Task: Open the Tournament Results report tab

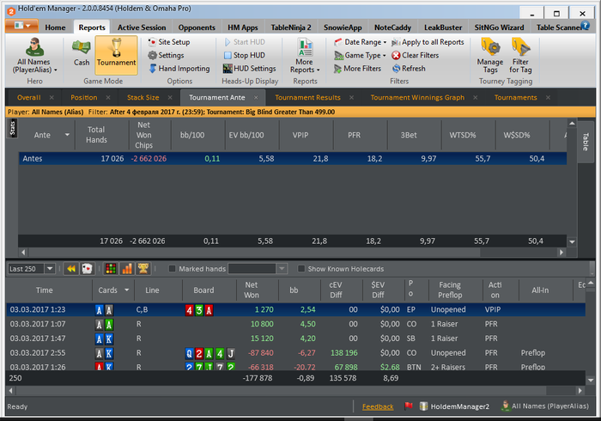Action: (x=307, y=97)
